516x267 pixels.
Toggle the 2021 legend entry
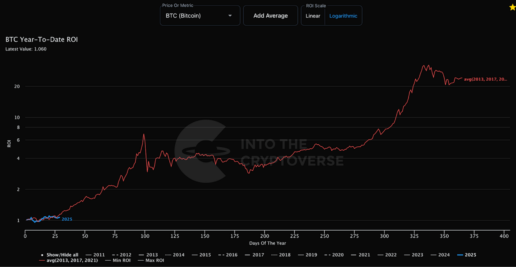(x=361, y=255)
